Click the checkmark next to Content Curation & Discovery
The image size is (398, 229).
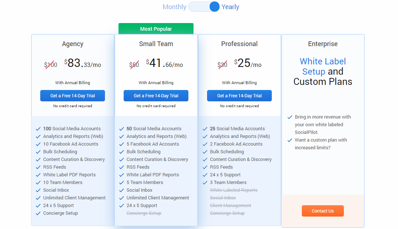[38, 159]
